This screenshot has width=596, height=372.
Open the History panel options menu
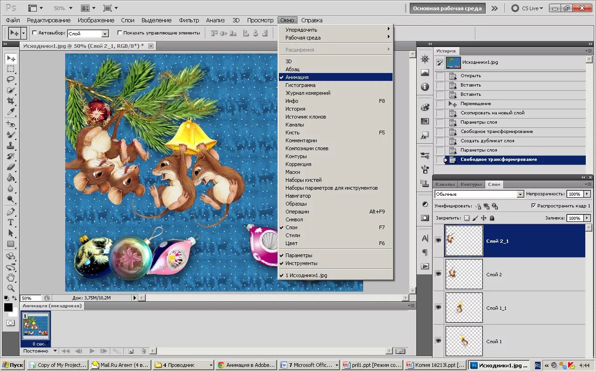pyautogui.click(x=589, y=51)
